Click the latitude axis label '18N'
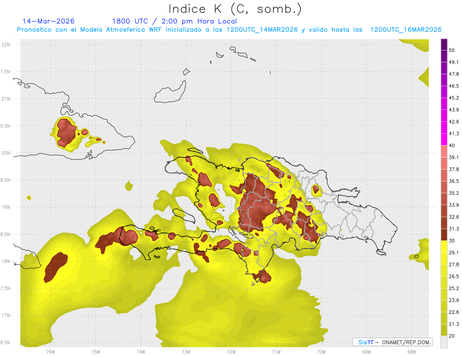Image resolution: width=462 pixels, height=357 pixels. (x=5, y=261)
